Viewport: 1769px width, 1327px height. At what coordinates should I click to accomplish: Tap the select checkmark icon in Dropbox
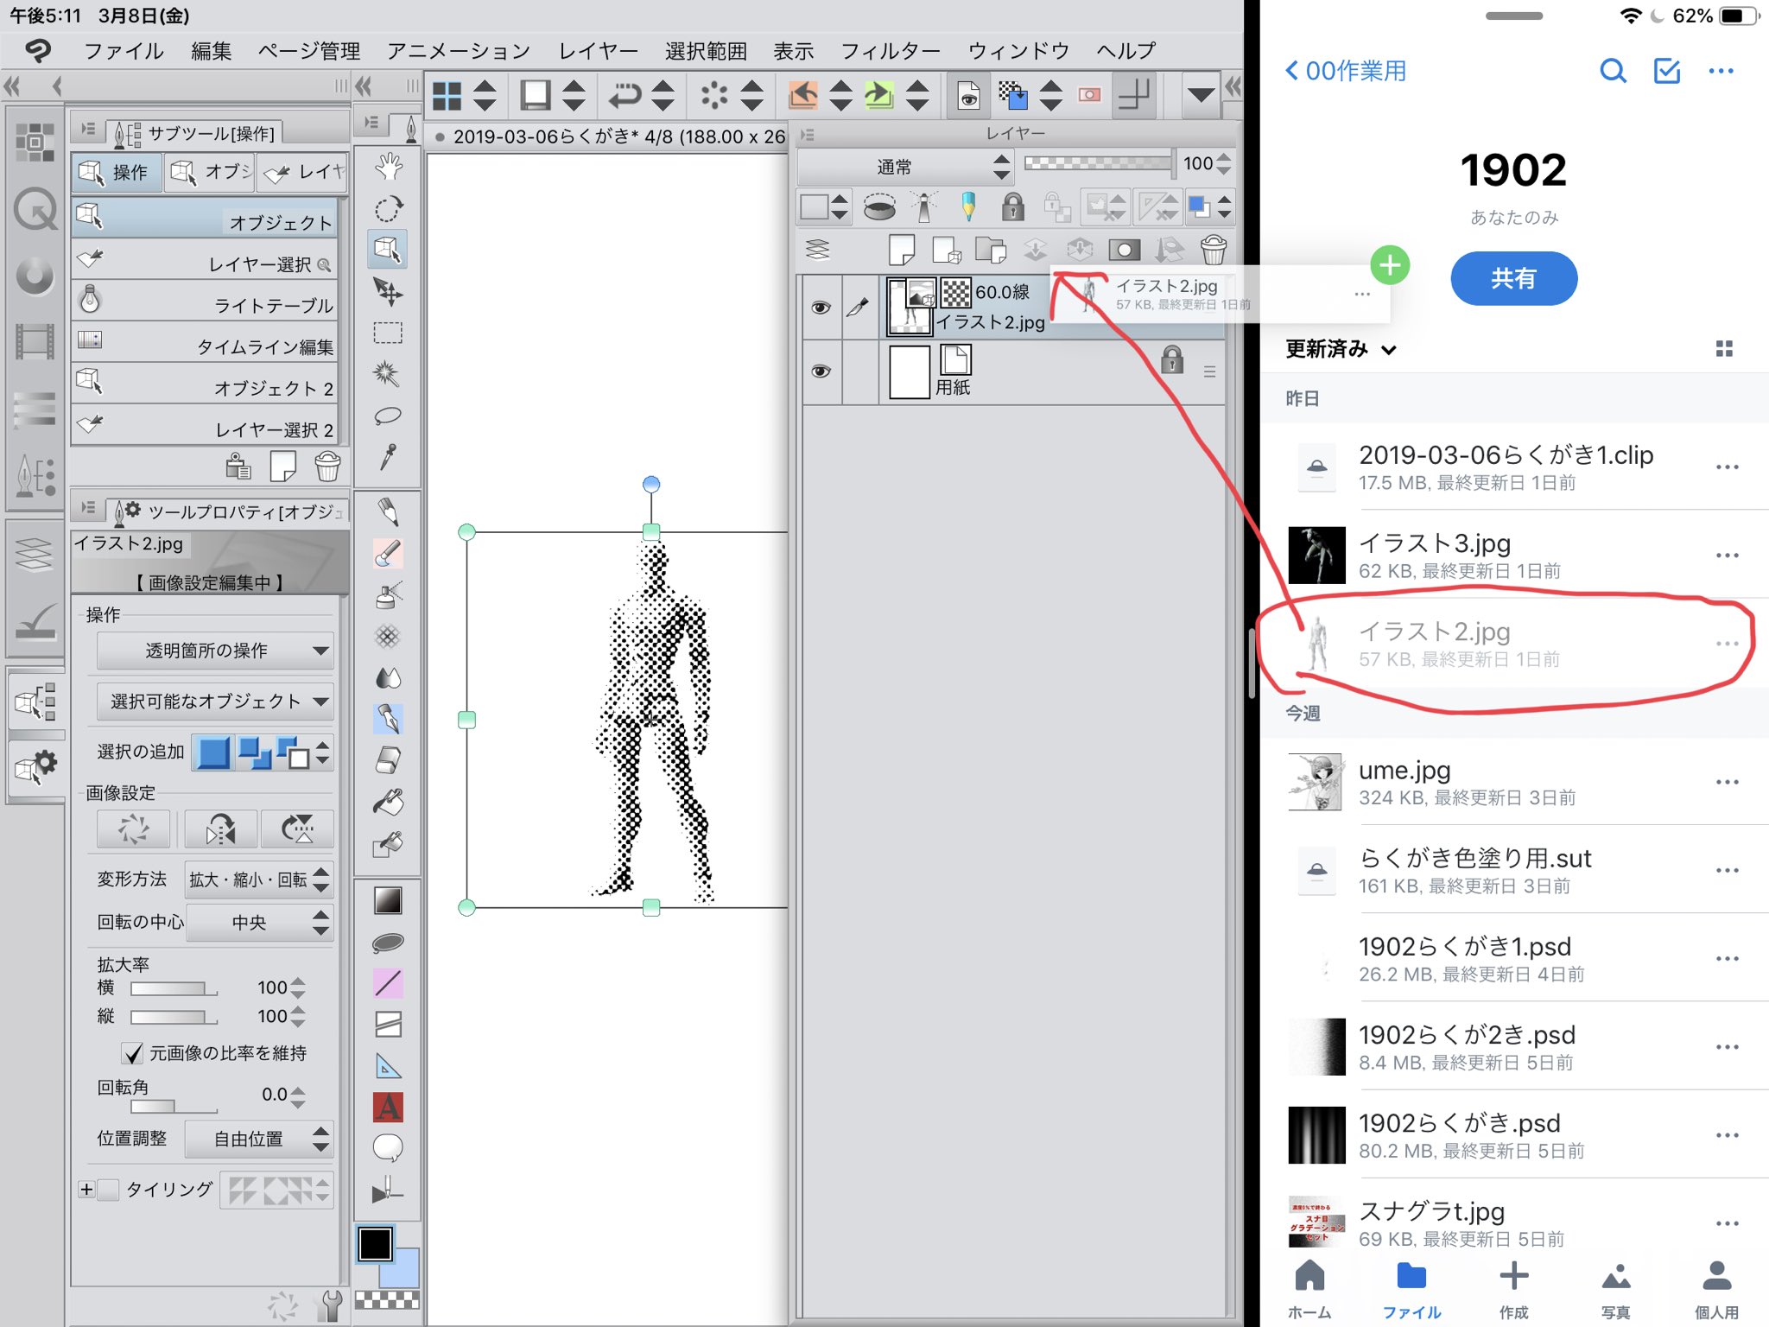coord(1667,71)
